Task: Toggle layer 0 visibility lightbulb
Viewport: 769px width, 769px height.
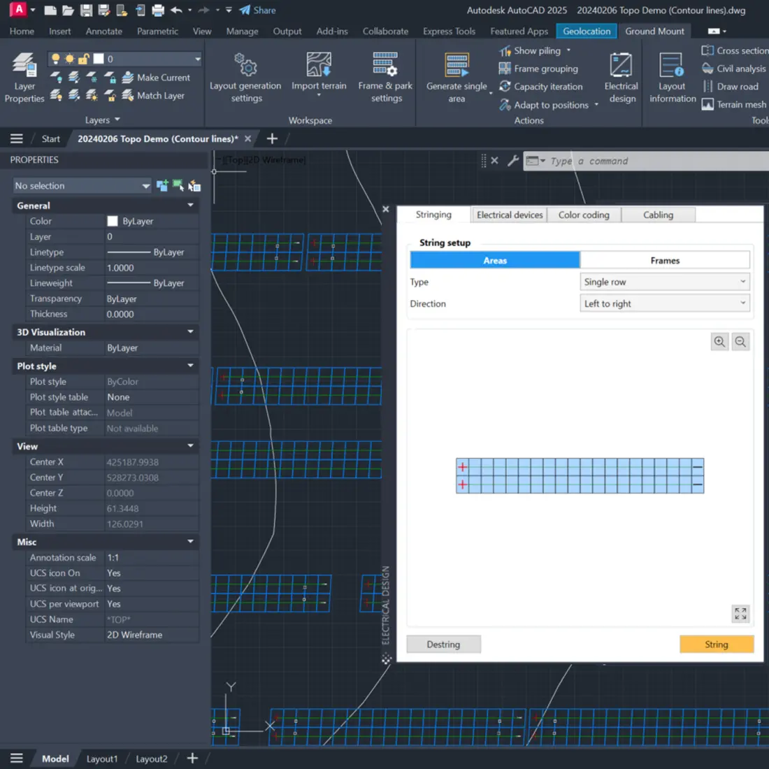Action: pos(55,58)
